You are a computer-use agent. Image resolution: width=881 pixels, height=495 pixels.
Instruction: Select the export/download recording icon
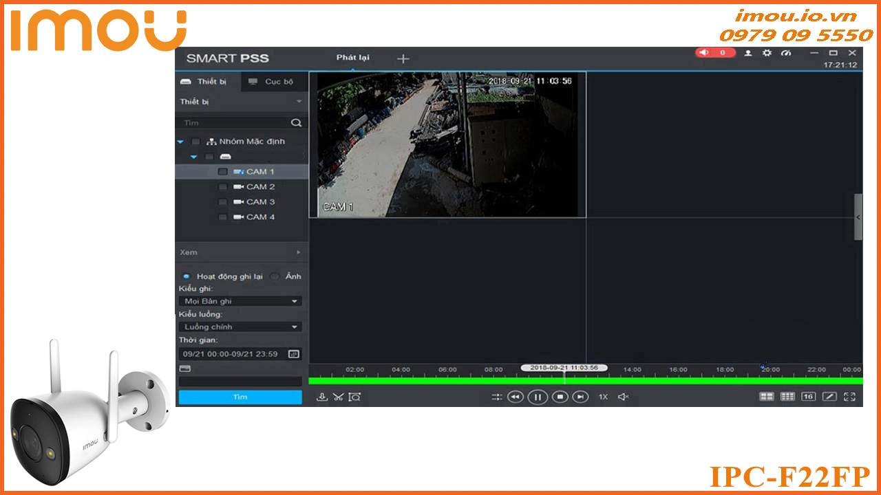click(322, 397)
